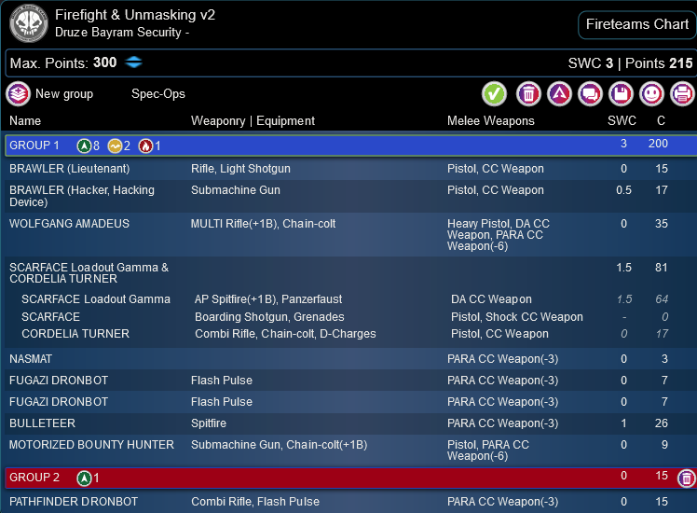
Task: Click the trash icon in the toolbar
Action: click(528, 94)
